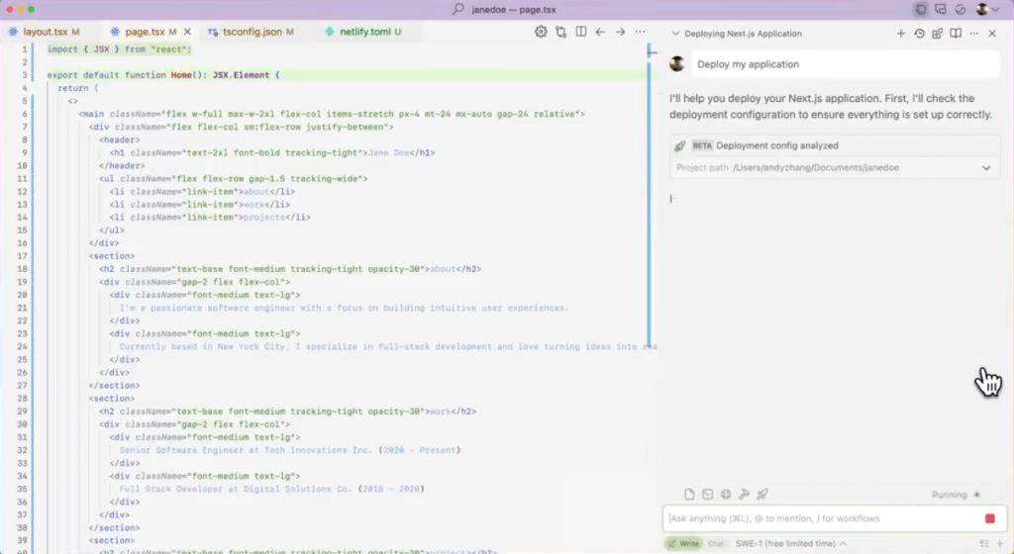
Task: Switch to Chat mode
Action: click(x=715, y=543)
